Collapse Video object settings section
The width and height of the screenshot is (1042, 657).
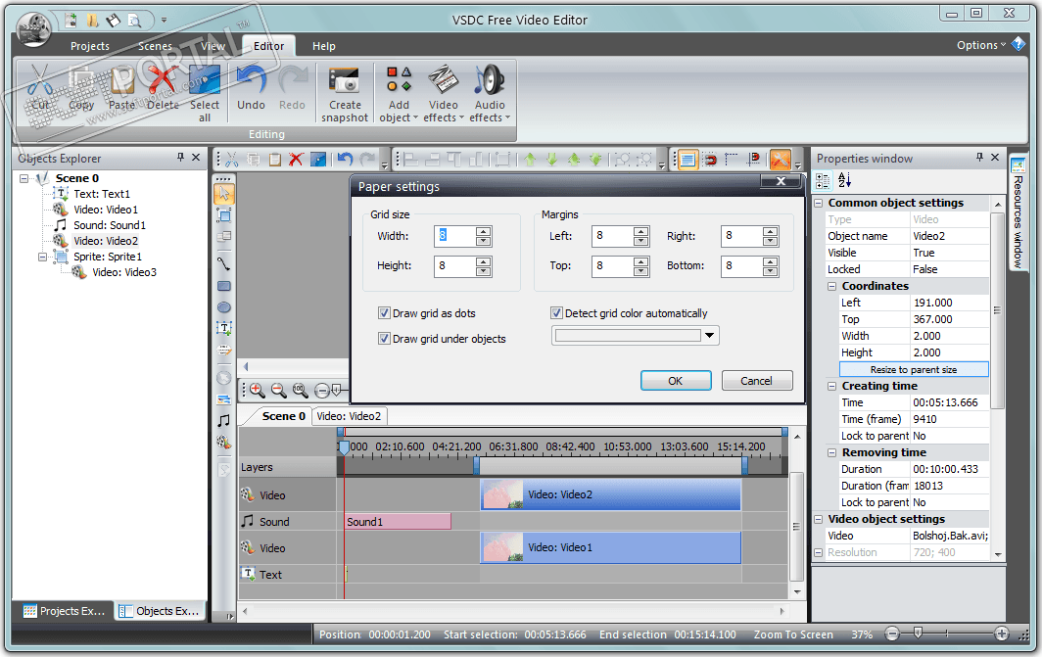[x=819, y=520]
